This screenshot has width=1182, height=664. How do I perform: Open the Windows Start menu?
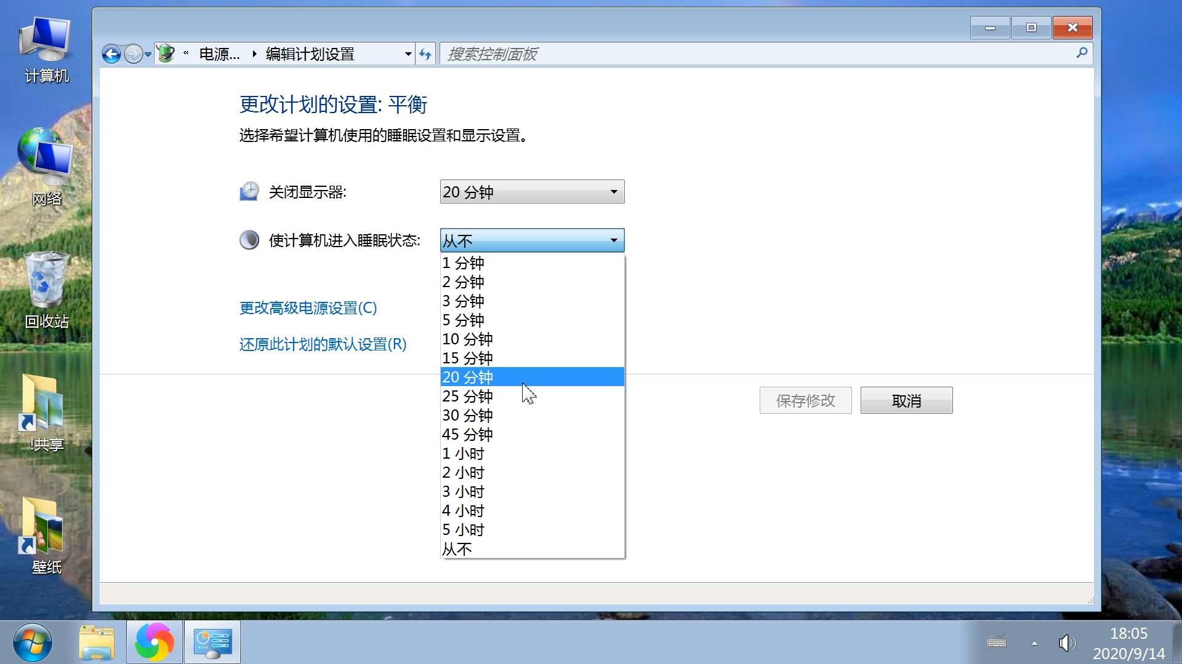[33, 642]
